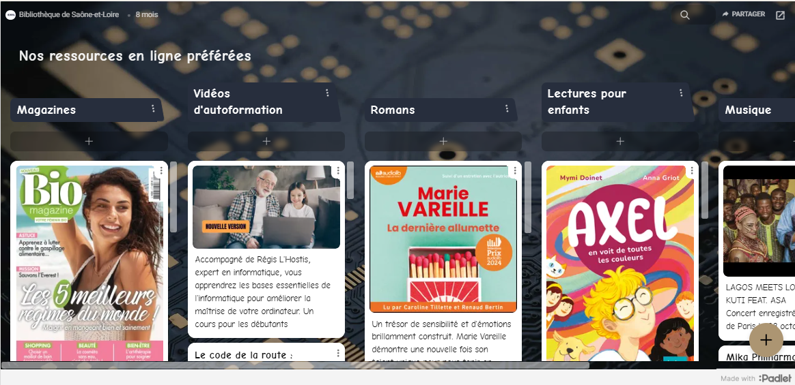The image size is (795, 385).
Task: Click the Made with Padlet link
Action: click(756, 378)
